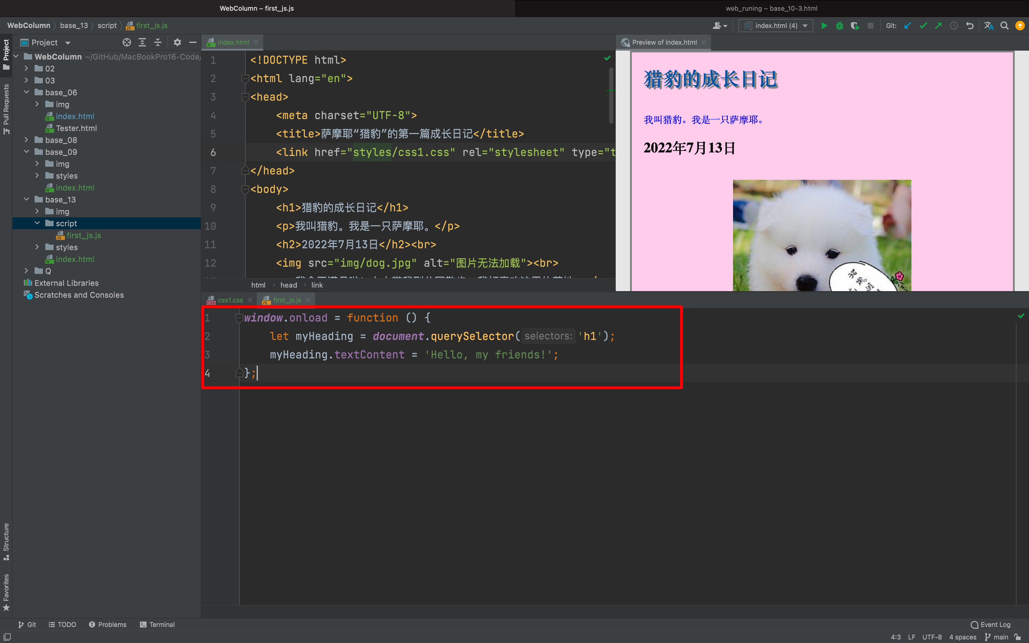Run index.html with the green play button

pyautogui.click(x=824, y=26)
